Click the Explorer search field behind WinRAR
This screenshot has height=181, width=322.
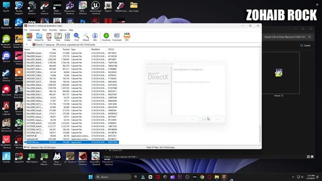(288, 37)
